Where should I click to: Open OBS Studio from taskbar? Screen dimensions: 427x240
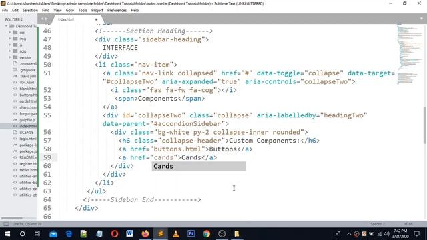pyautogui.click(x=222, y=234)
